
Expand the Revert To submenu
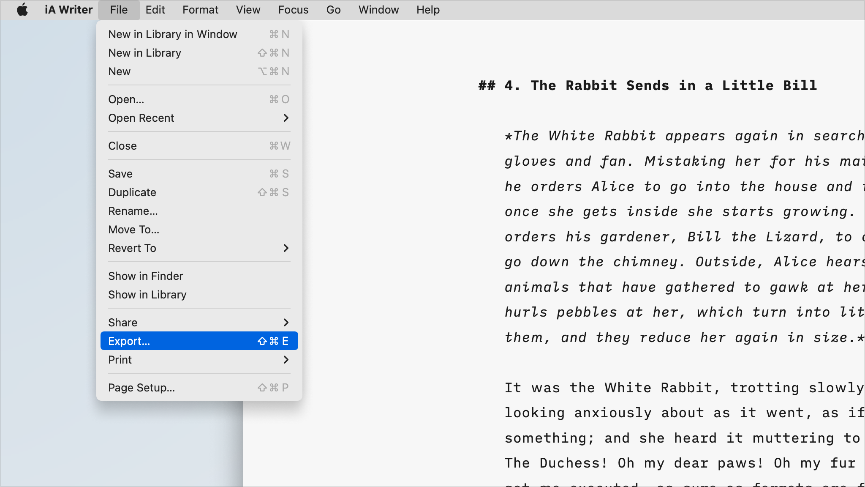[x=199, y=248]
